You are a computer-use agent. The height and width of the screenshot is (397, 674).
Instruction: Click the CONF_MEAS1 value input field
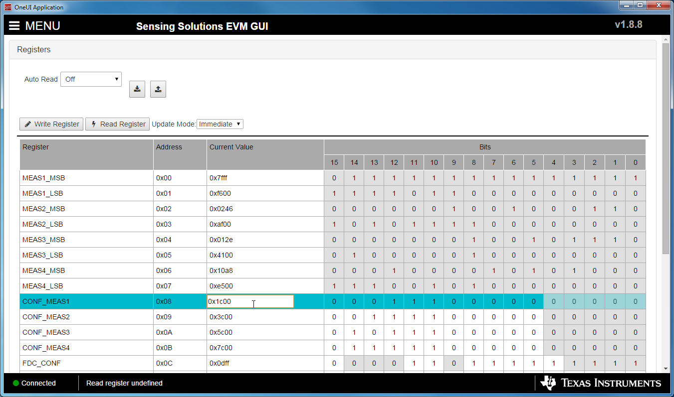click(249, 301)
